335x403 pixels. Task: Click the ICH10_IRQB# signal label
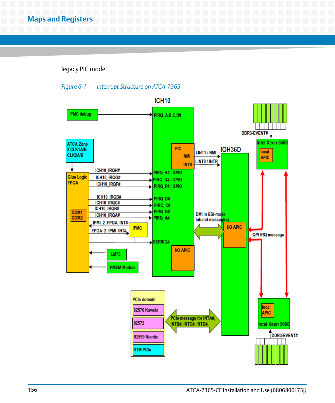tap(107, 209)
